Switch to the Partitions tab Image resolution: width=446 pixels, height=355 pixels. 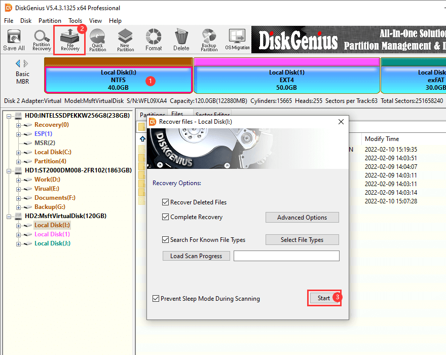[152, 114]
